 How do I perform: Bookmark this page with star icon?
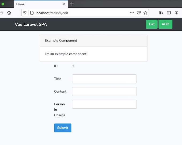(x=145, y=13)
